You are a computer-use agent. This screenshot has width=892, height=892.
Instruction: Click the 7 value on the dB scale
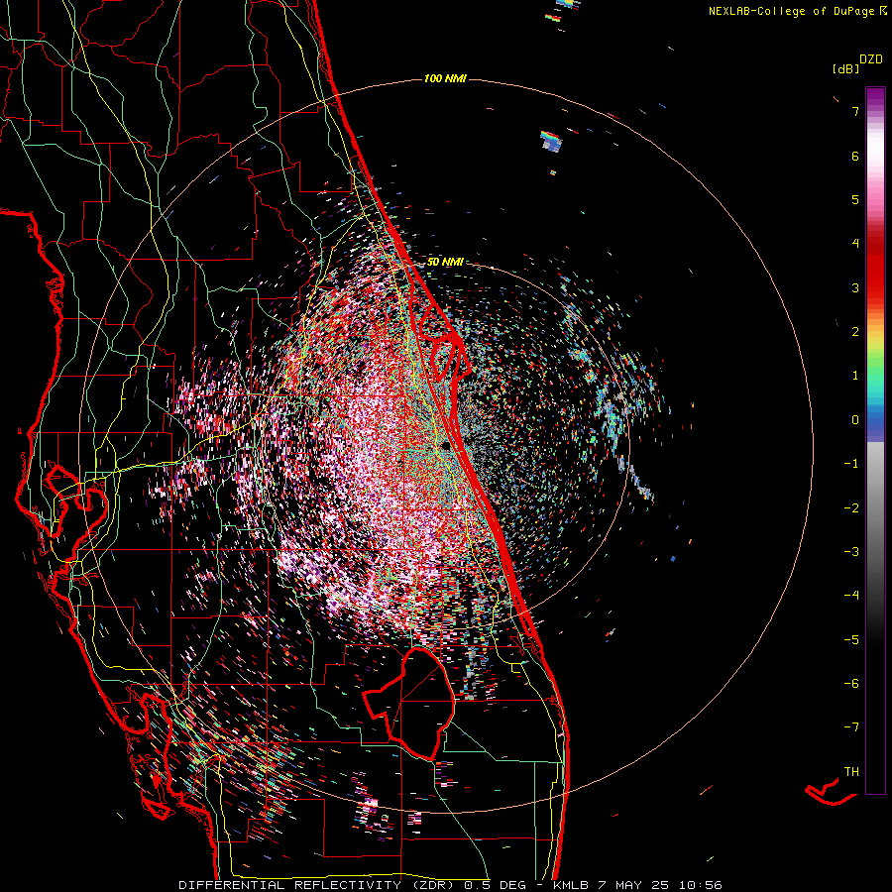pyautogui.click(x=855, y=111)
